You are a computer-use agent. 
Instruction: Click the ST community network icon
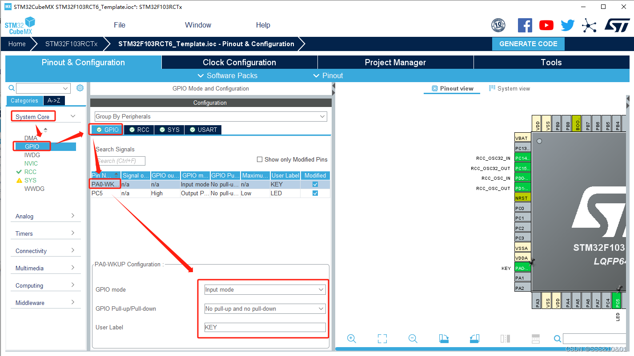[589, 26]
